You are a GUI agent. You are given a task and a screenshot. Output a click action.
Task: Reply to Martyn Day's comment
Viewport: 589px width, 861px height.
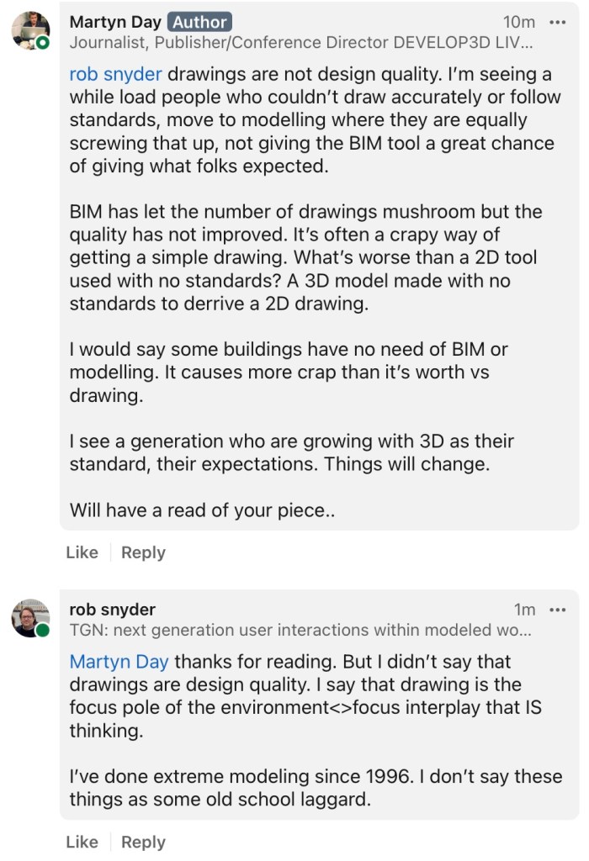click(x=143, y=552)
